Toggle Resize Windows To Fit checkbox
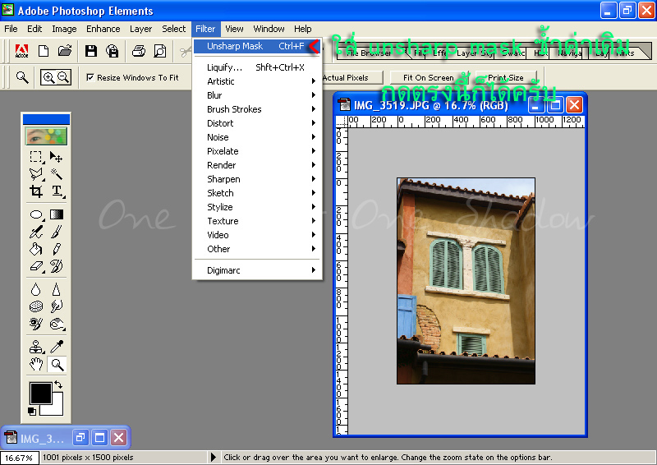657x465 pixels. (x=90, y=77)
